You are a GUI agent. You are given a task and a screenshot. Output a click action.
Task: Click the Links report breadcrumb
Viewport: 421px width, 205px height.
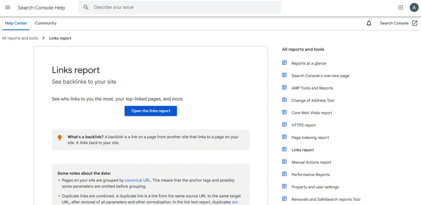(60, 38)
